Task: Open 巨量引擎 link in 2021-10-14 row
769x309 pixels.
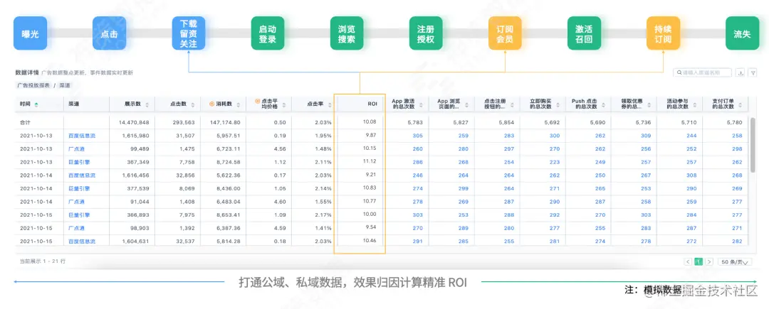Action: pos(80,188)
